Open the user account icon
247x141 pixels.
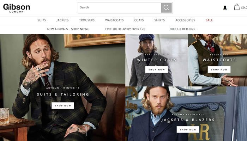(225, 7)
